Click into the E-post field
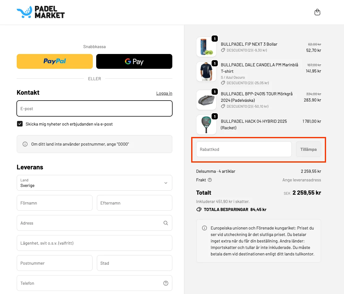Viewport: 344px width, 294px height. (94, 109)
